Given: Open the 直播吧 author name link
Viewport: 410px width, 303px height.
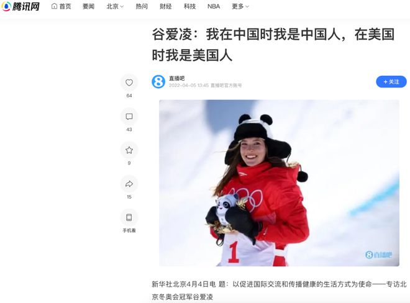Looking at the screenshot, I should (x=177, y=78).
